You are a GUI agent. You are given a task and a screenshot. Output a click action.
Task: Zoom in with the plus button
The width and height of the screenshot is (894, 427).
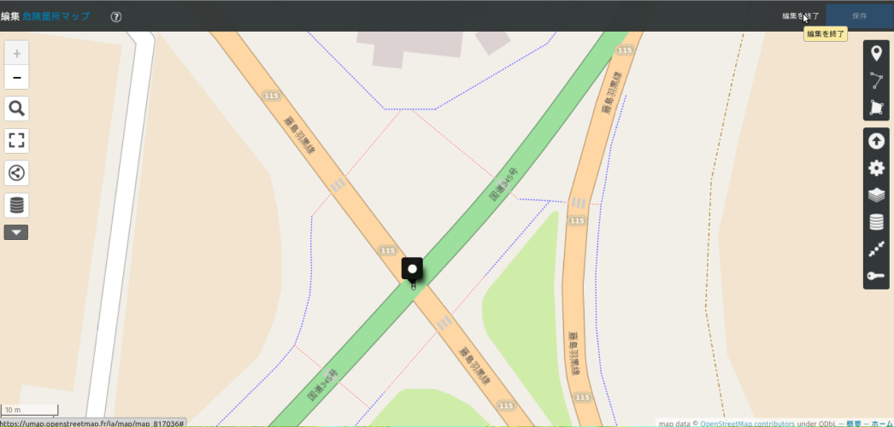tap(17, 54)
